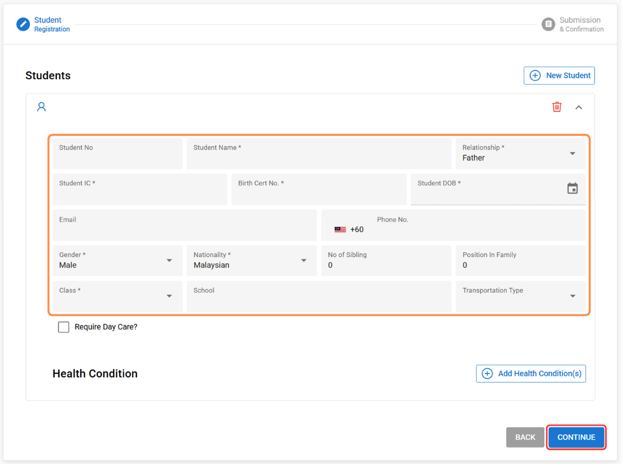
Task: Click the student profile person icon
Action: 42,107
